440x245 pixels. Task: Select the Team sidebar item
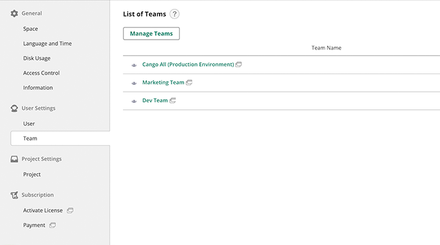pos(60,138)
